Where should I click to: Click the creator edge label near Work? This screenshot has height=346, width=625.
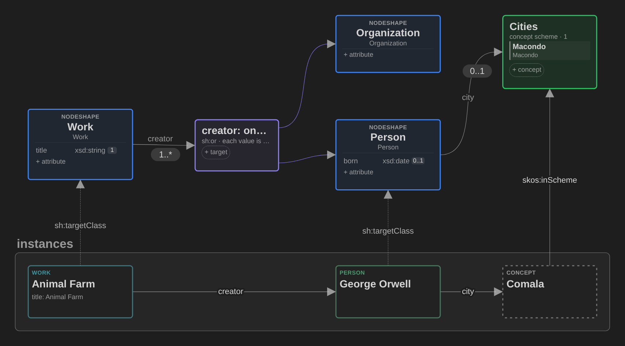tap(160, 139)
